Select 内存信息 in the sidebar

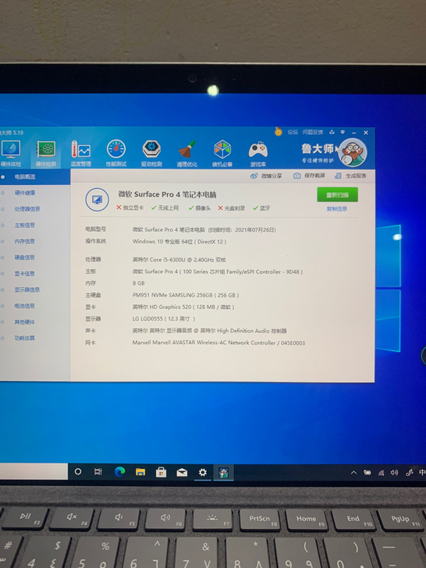pos(25,241)
